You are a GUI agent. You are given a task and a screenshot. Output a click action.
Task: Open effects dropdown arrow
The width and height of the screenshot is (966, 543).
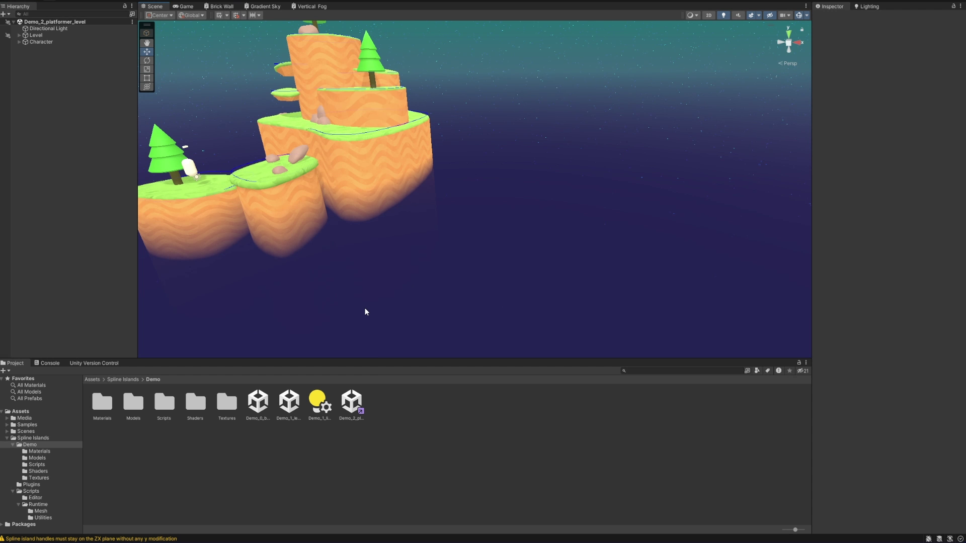759,15
